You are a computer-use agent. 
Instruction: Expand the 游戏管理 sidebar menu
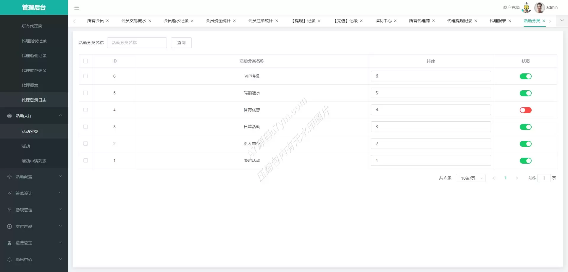pyautogui.click(x=34, y=210)
